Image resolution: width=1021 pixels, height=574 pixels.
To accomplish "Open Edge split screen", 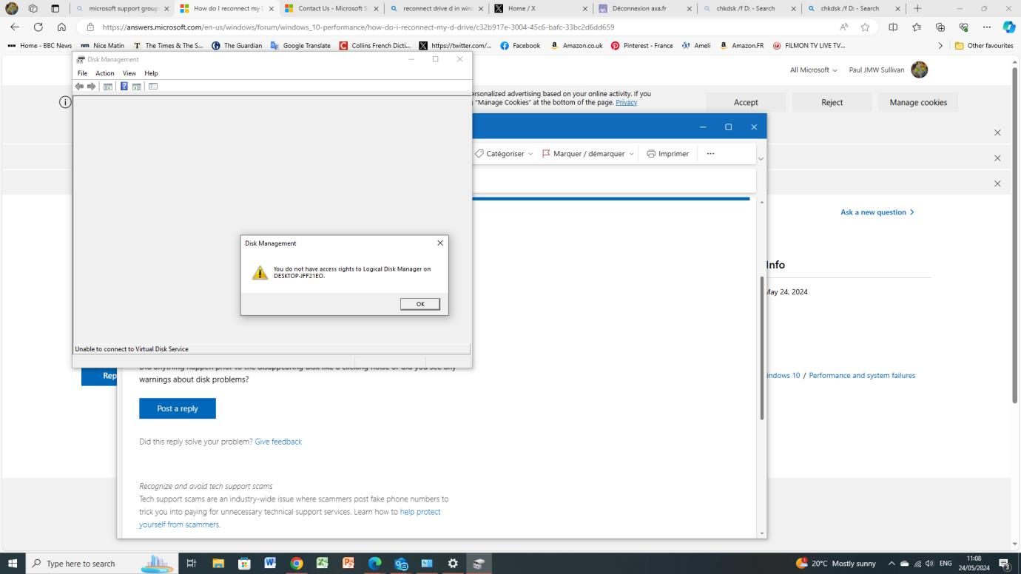I will 893,27.
